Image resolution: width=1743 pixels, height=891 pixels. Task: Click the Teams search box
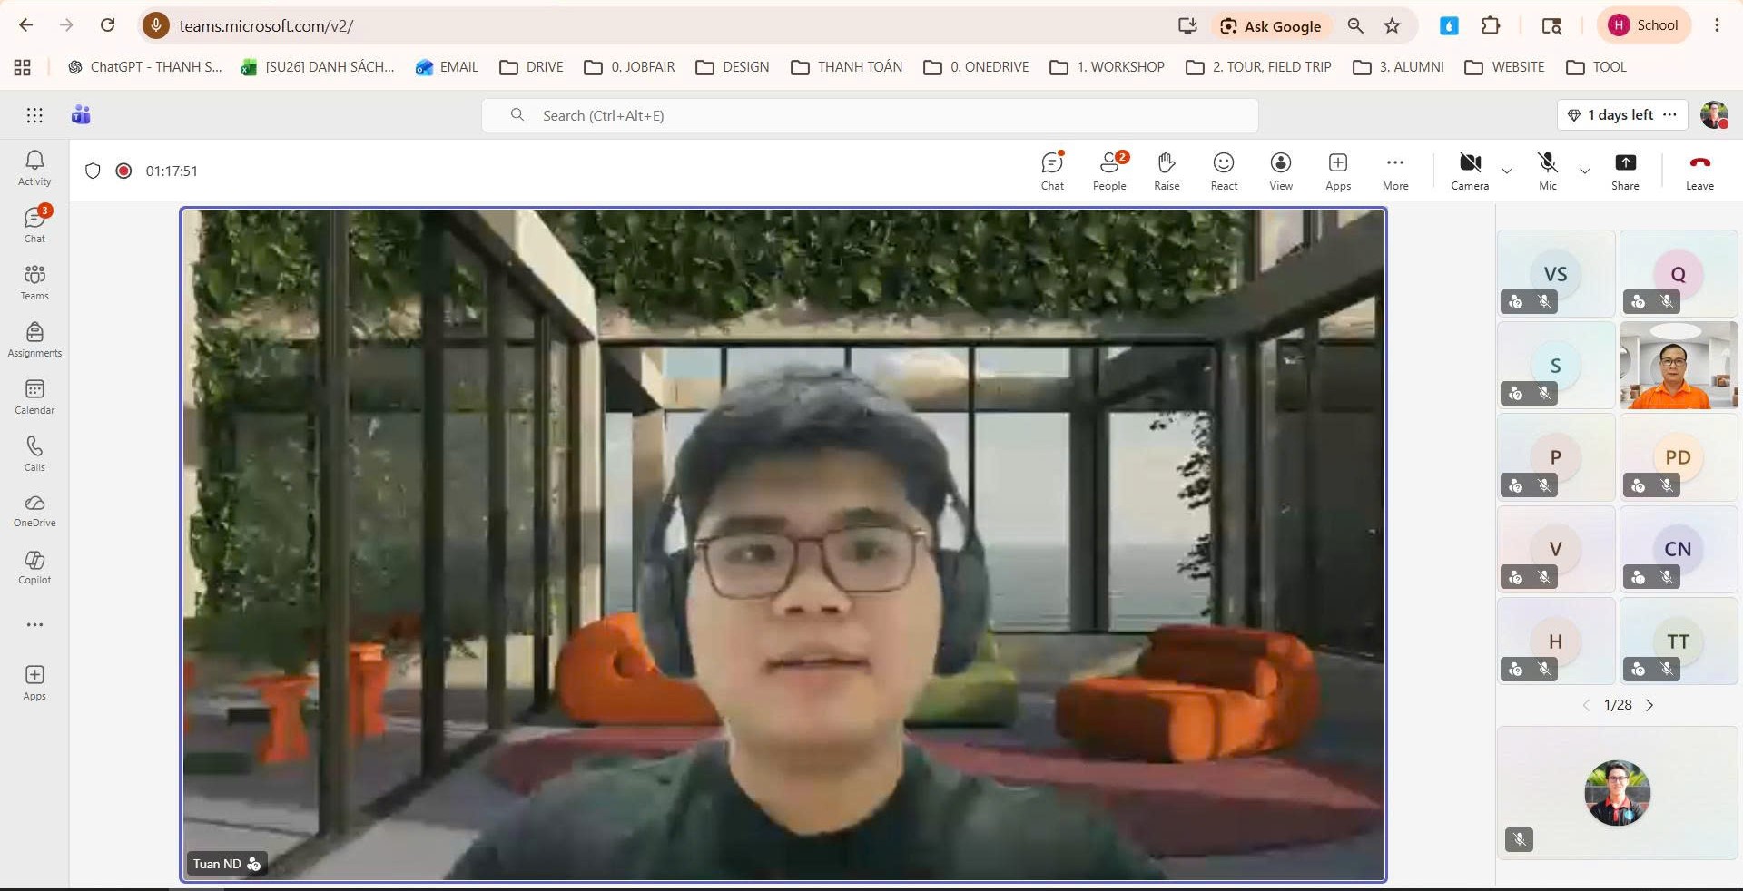click(870, 115)
